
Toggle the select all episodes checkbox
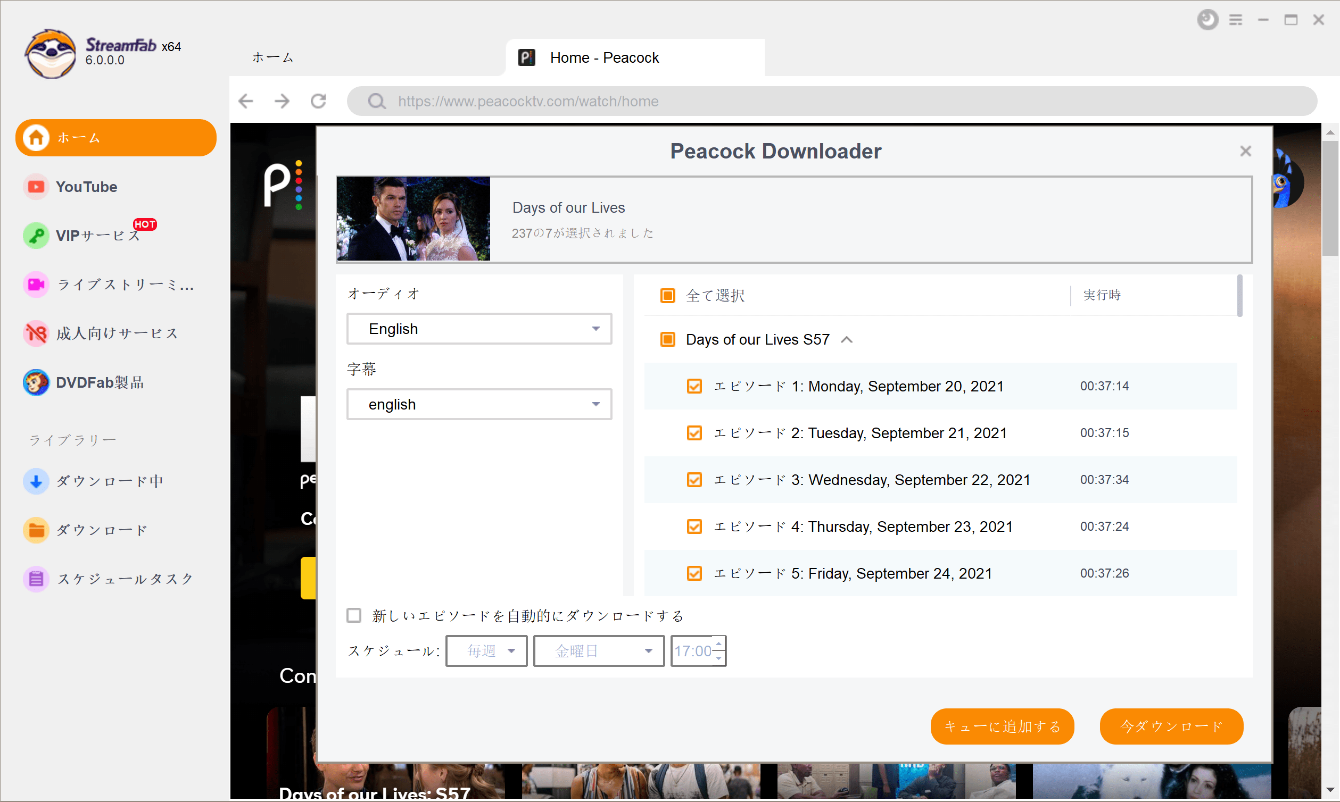click(668, 296)
